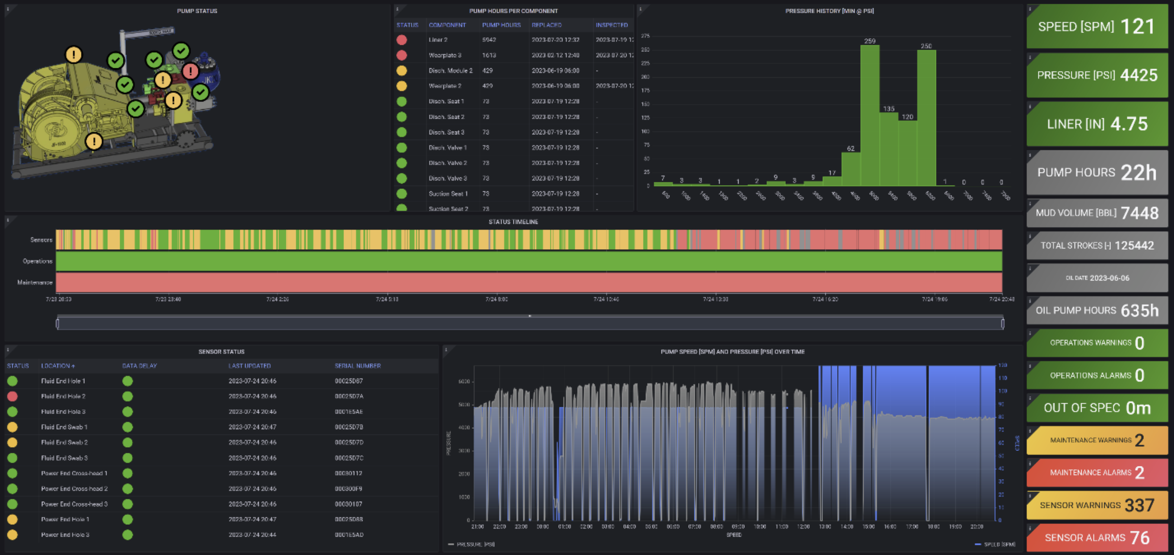Viewport: 1174px width, 555px height.
Task: Click the red status dot beside Fluid End Hole 2
Action: click(x=13, y=396)
